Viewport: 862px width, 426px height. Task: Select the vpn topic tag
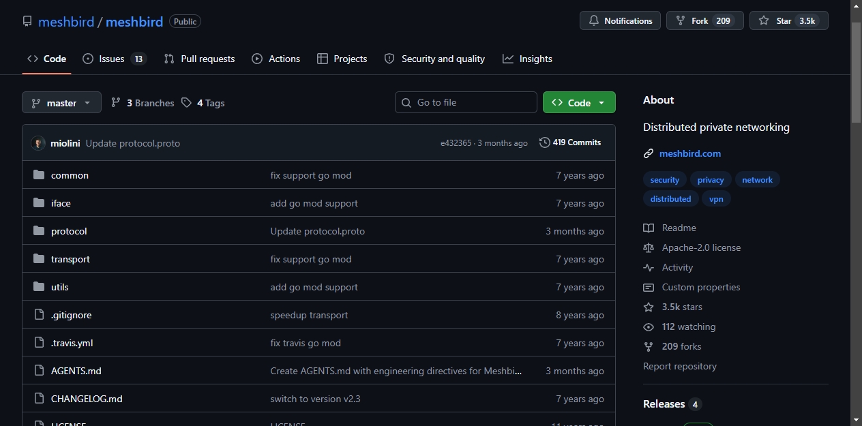coord(716,199)
